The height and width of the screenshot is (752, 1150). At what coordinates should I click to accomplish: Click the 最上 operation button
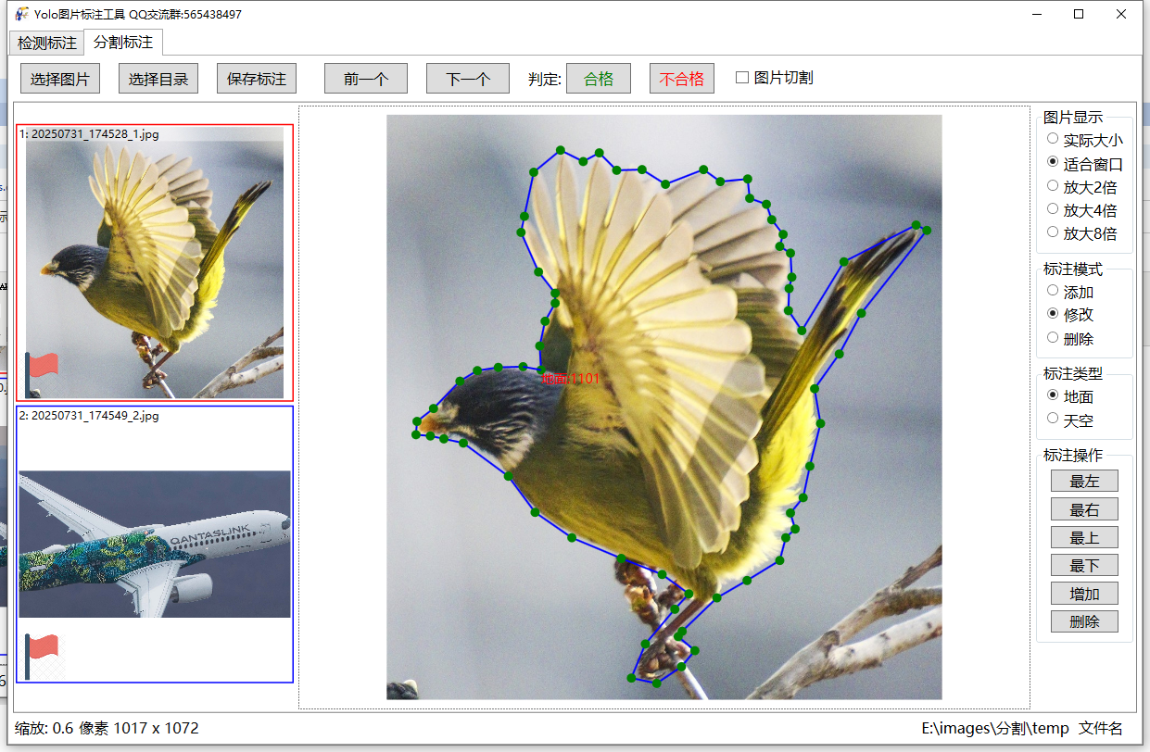(x=1084, y=537)
